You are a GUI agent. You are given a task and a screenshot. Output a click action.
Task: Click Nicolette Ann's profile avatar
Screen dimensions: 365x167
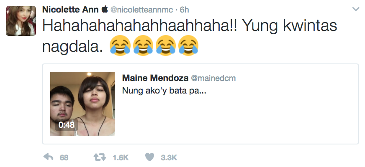tap(21, 21)
